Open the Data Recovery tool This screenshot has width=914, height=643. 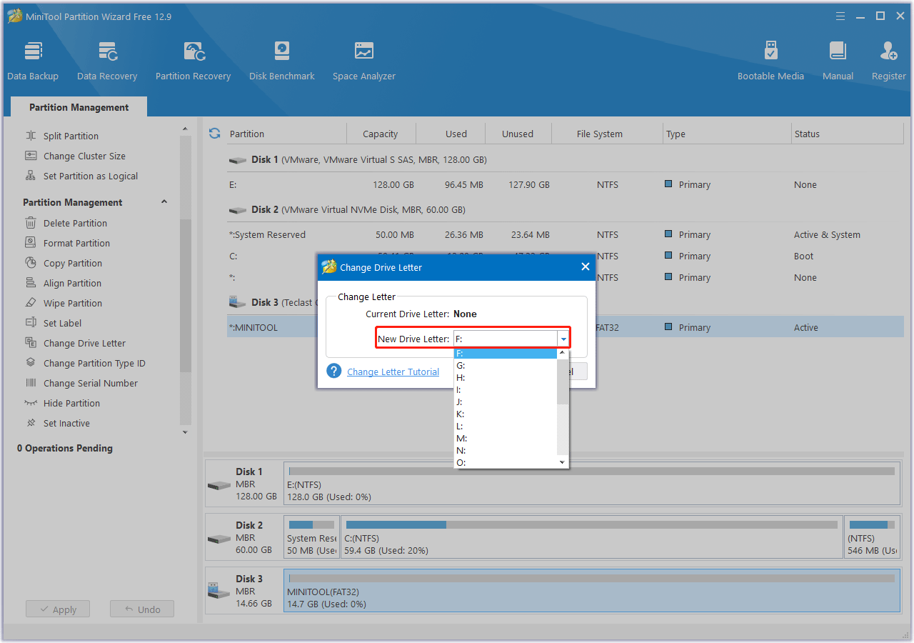(107, 59)
